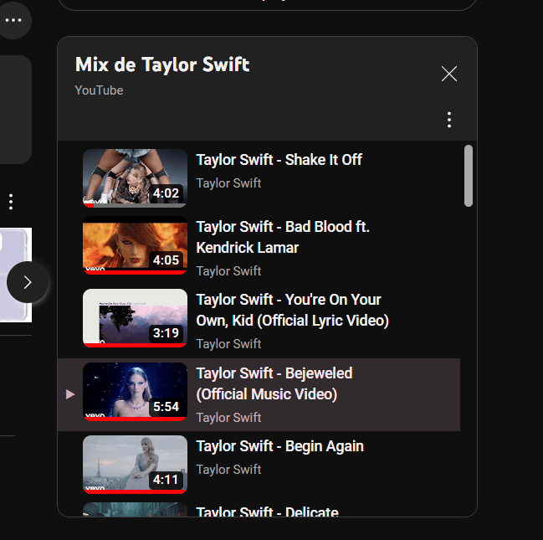Viewport: 543px width, 540px height.
Task: Click the horizontal ellipsis button at top left
Action: (x=13, y=20)
